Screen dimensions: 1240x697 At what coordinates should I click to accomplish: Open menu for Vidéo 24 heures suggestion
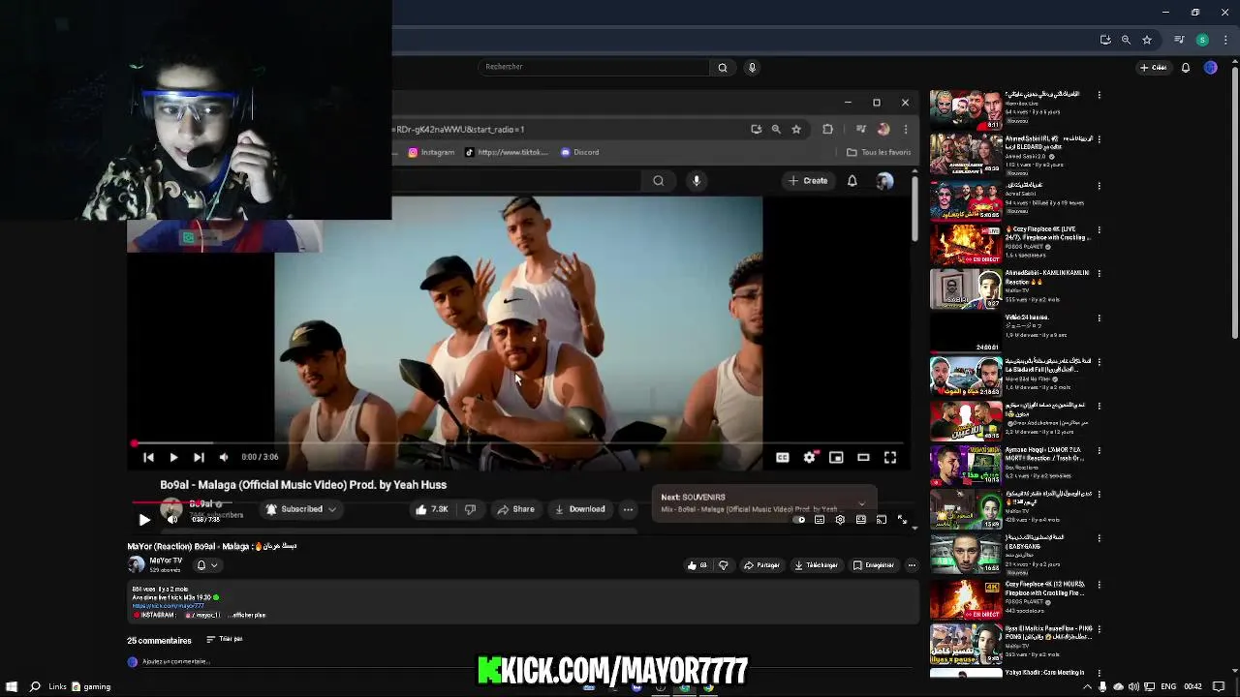pos(1100,318)
